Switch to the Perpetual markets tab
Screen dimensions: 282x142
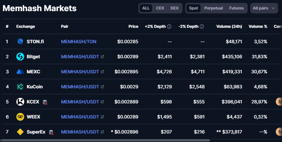pyautogui.click(x=214, y=8)
